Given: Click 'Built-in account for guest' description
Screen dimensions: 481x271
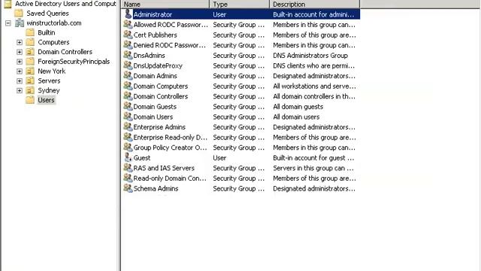Looking at the screenshot, I should pos(313,157).
